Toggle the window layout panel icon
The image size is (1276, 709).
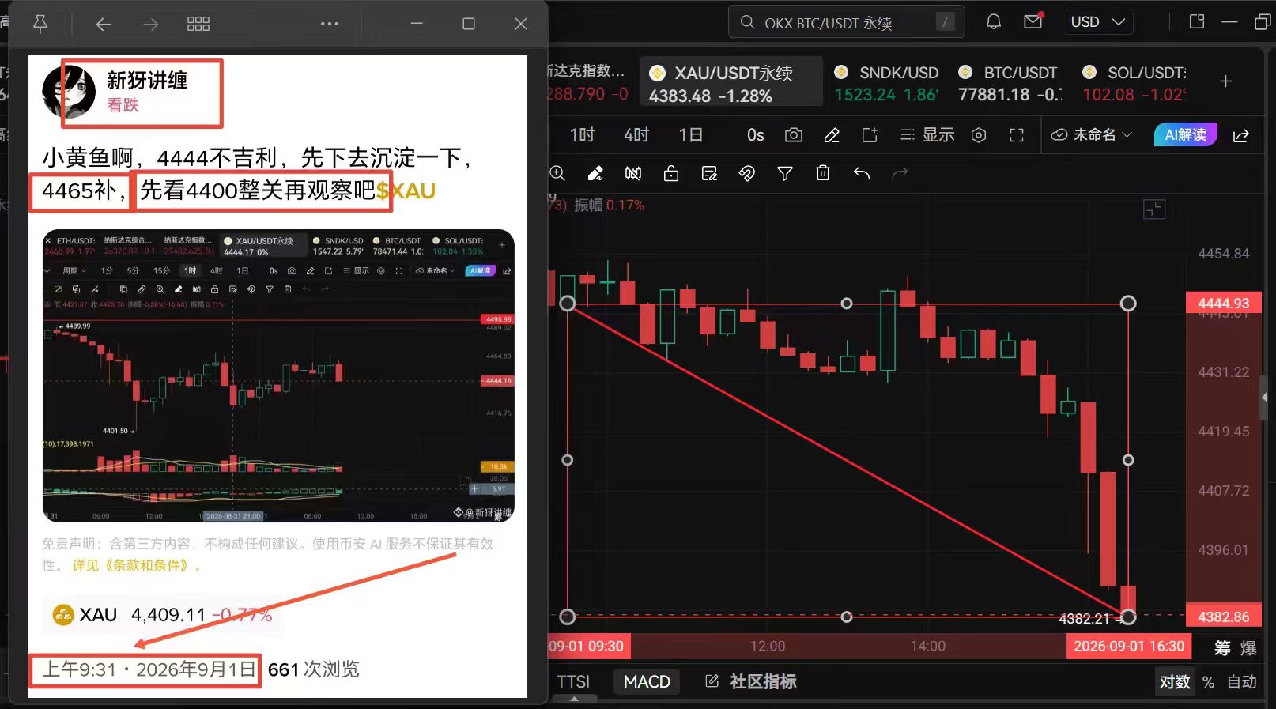click(x=1197, y=22)
